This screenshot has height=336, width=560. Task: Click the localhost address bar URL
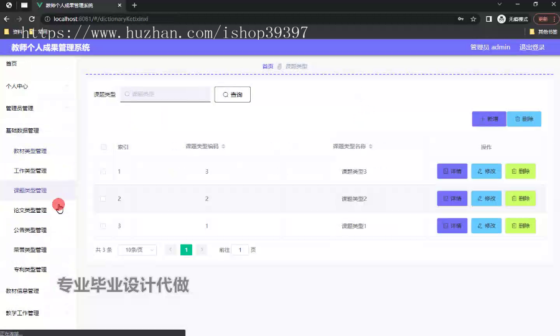tap(101, 19)
